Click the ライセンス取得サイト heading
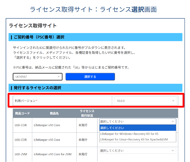 (x=33, y=26)
